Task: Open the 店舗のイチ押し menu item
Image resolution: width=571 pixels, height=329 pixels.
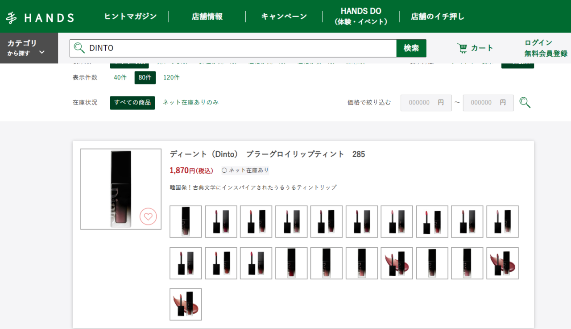Action: tap(438, 17)
